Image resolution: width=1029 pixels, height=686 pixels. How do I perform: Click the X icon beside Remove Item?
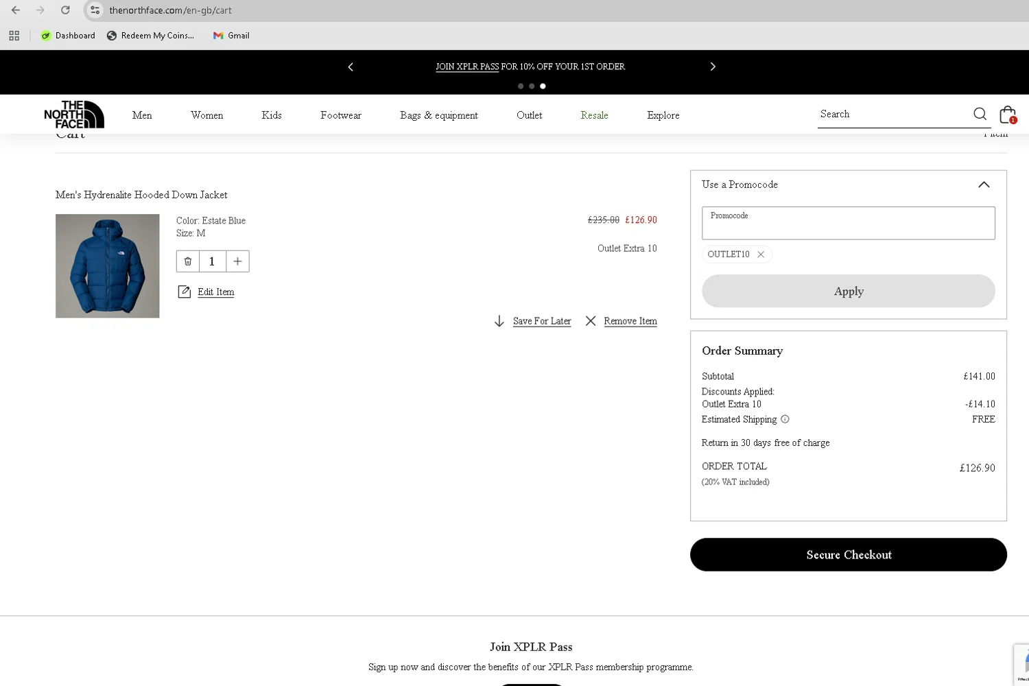pos(591,321)
